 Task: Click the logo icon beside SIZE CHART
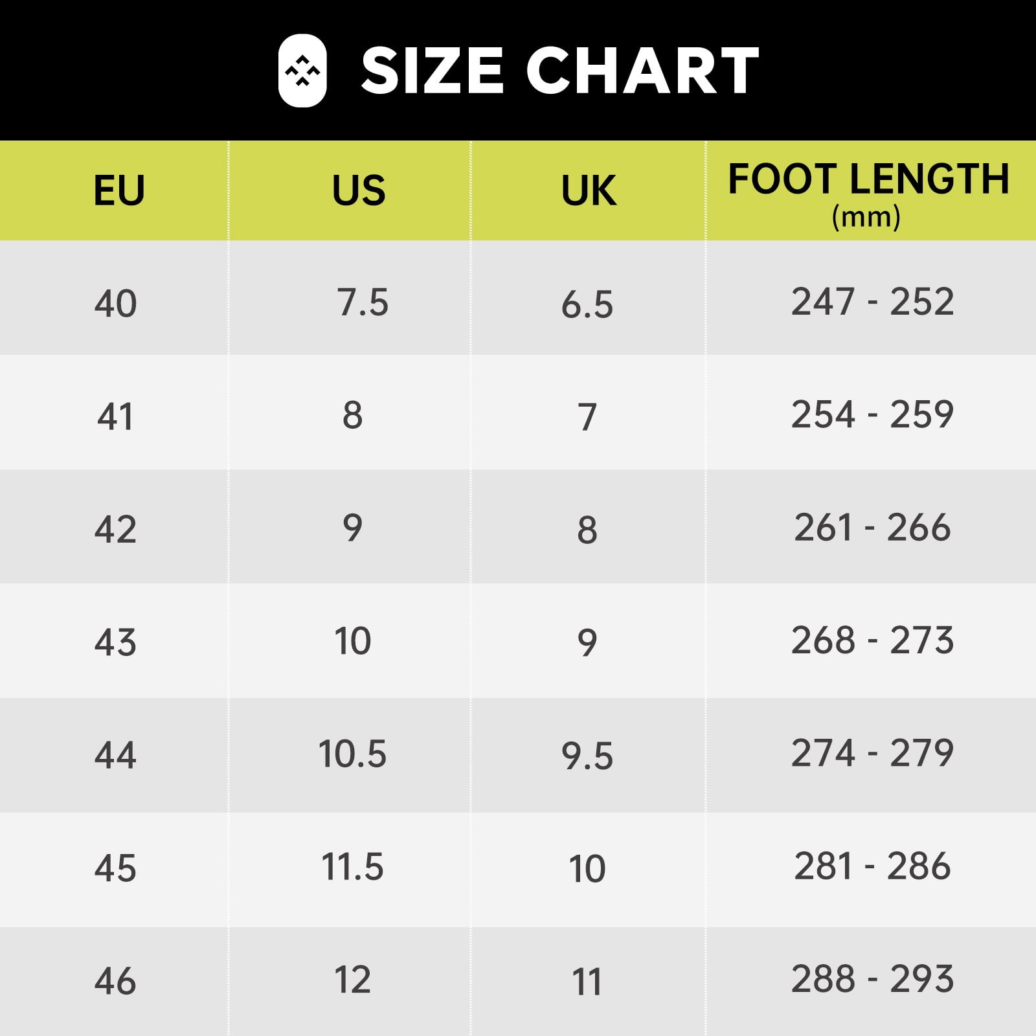pyautogui.click(x=302, y=71)
